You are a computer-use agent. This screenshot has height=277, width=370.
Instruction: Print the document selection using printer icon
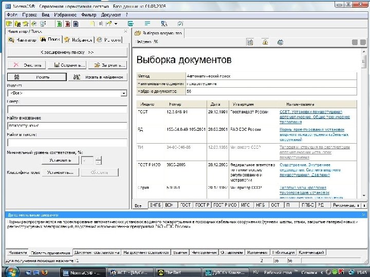(x=281, y=43)
